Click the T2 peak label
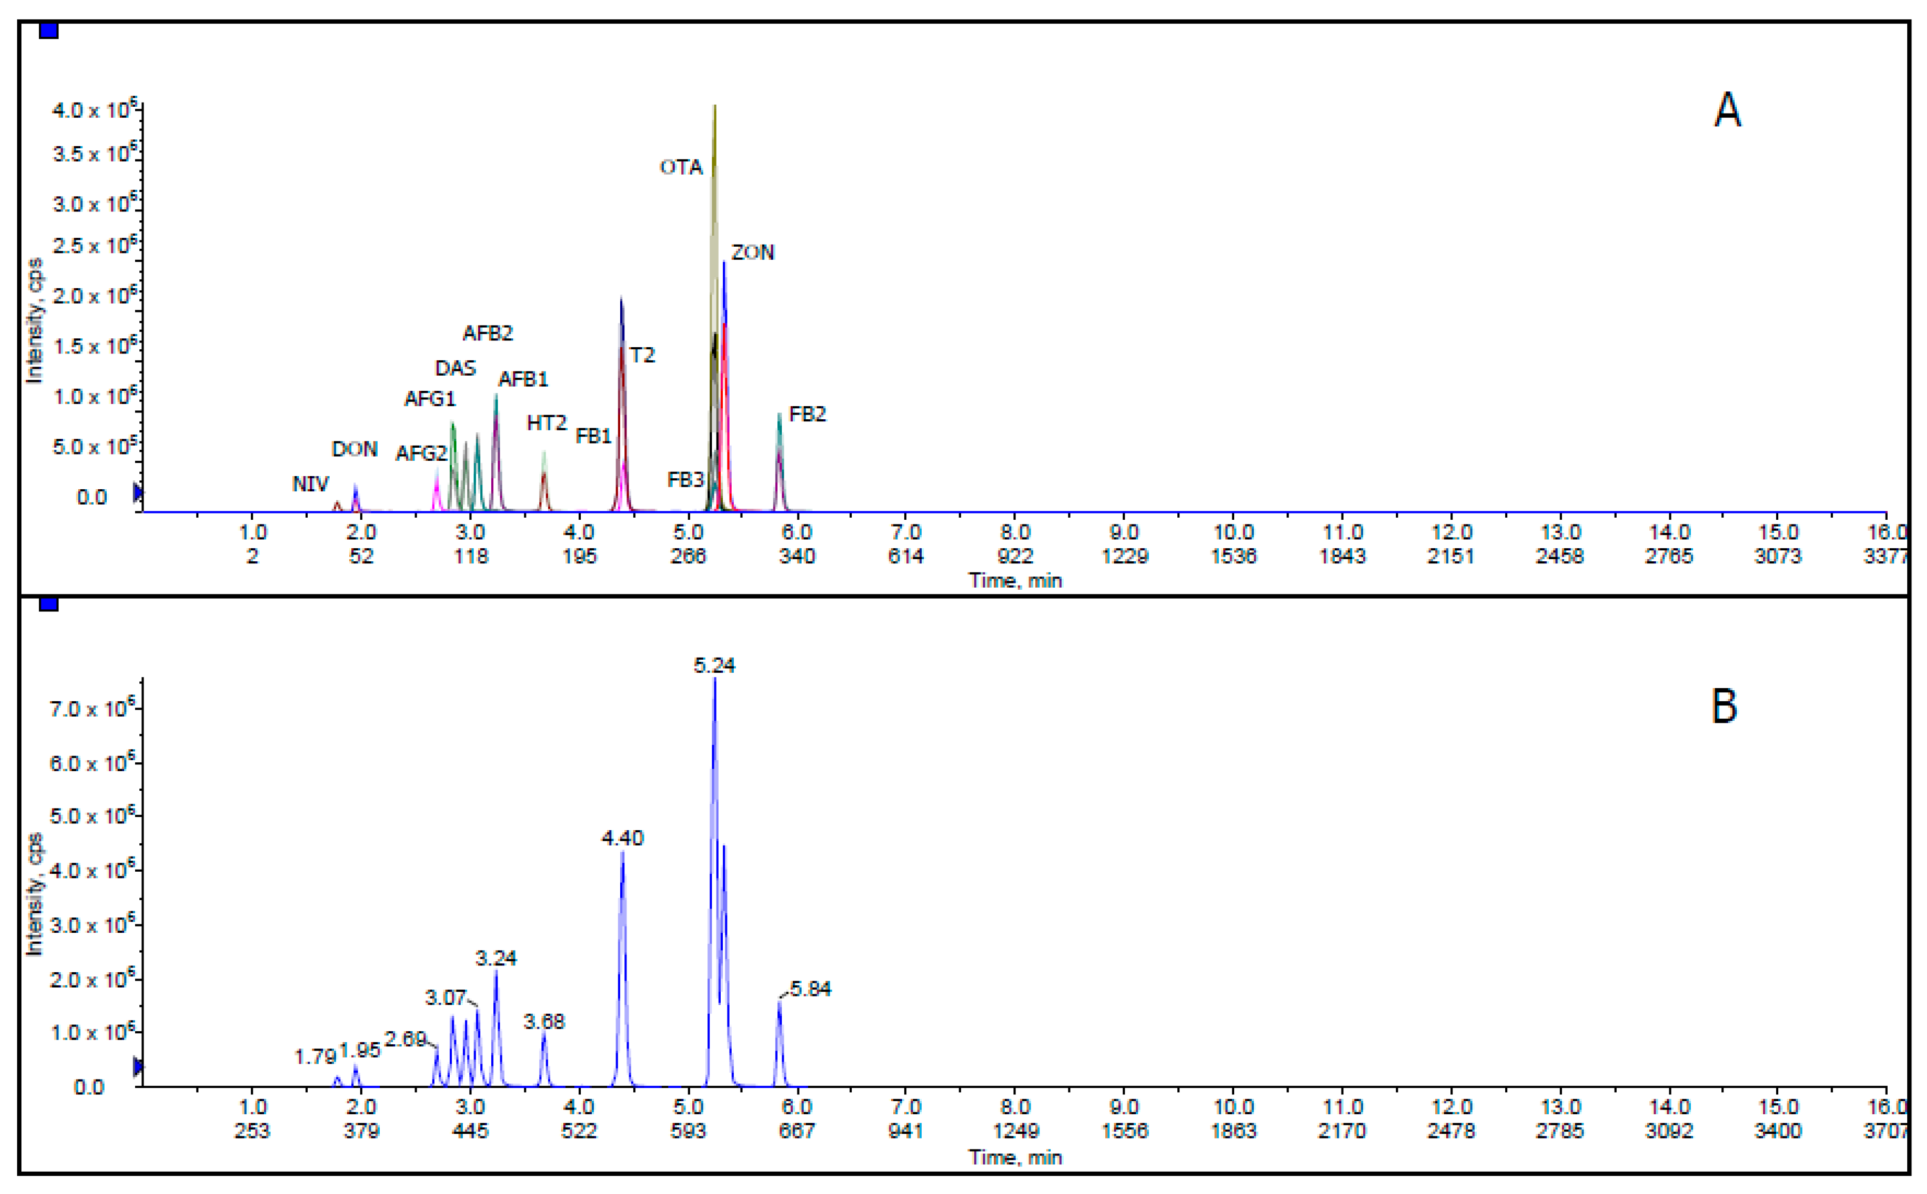 click(x=642, y=356)
